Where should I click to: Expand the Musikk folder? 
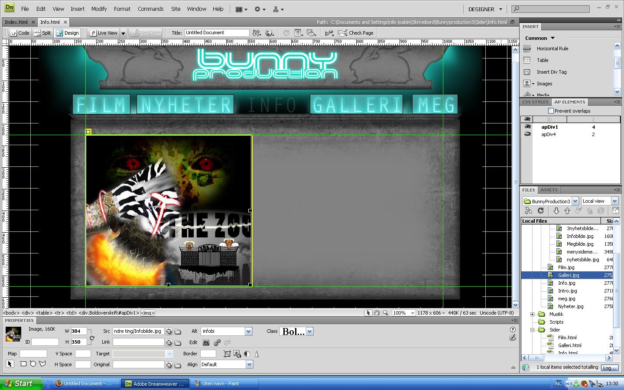pos(533,314)
